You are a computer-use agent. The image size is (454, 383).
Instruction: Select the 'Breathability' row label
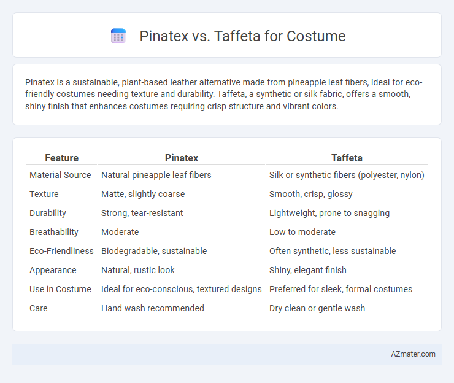coord(54,232)
